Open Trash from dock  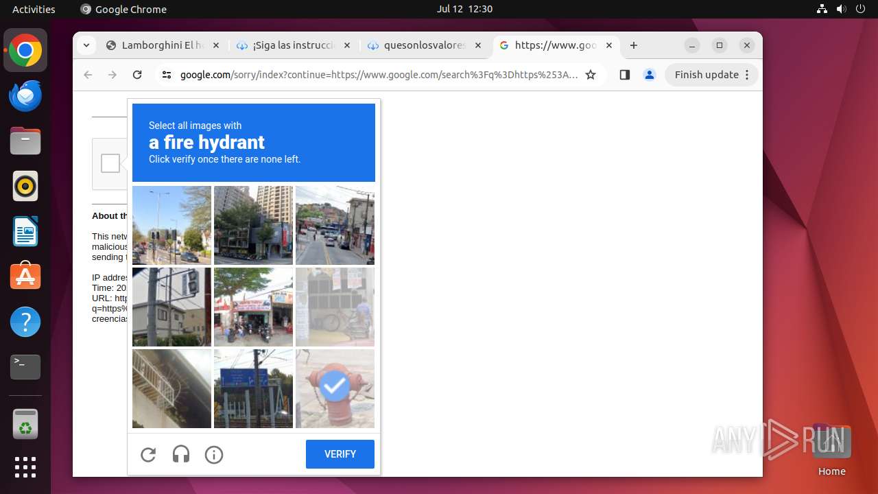click(25, 424)
